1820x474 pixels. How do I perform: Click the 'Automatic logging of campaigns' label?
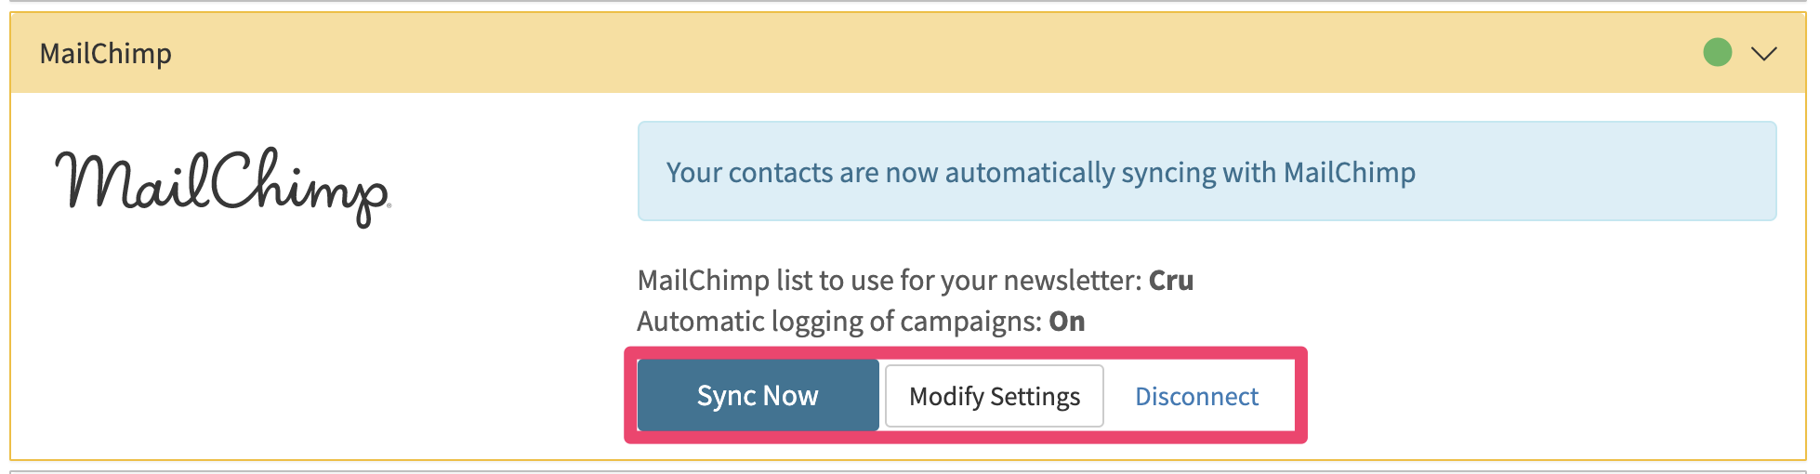coord(839,322)
